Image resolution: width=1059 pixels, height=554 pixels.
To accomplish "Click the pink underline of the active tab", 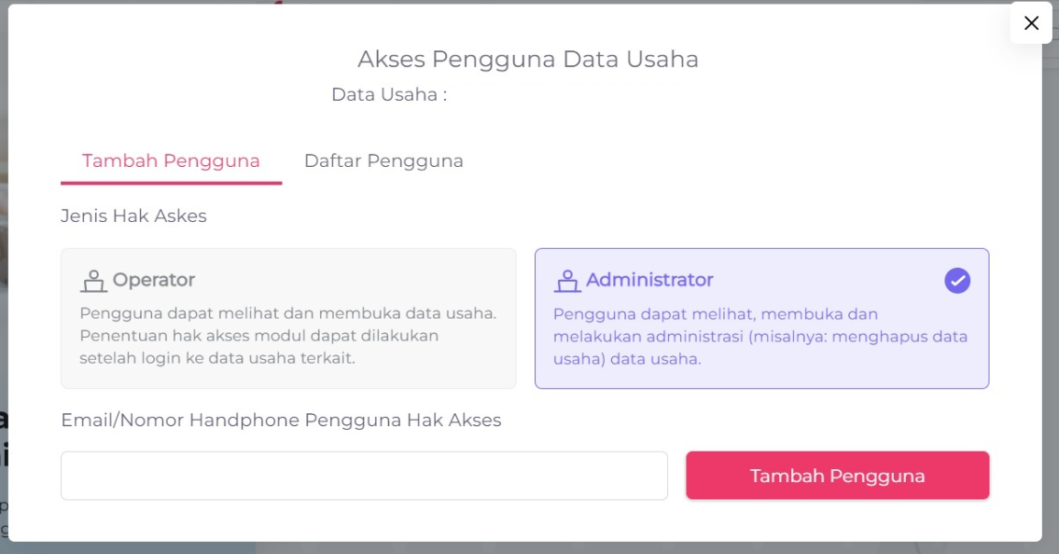I will coord(171,183).
